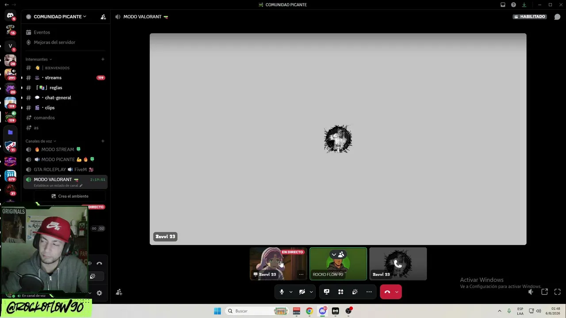The width and height of the screenshot is (566, 318).
Task: Click the green update download icon
Action: tap(524, 5)
